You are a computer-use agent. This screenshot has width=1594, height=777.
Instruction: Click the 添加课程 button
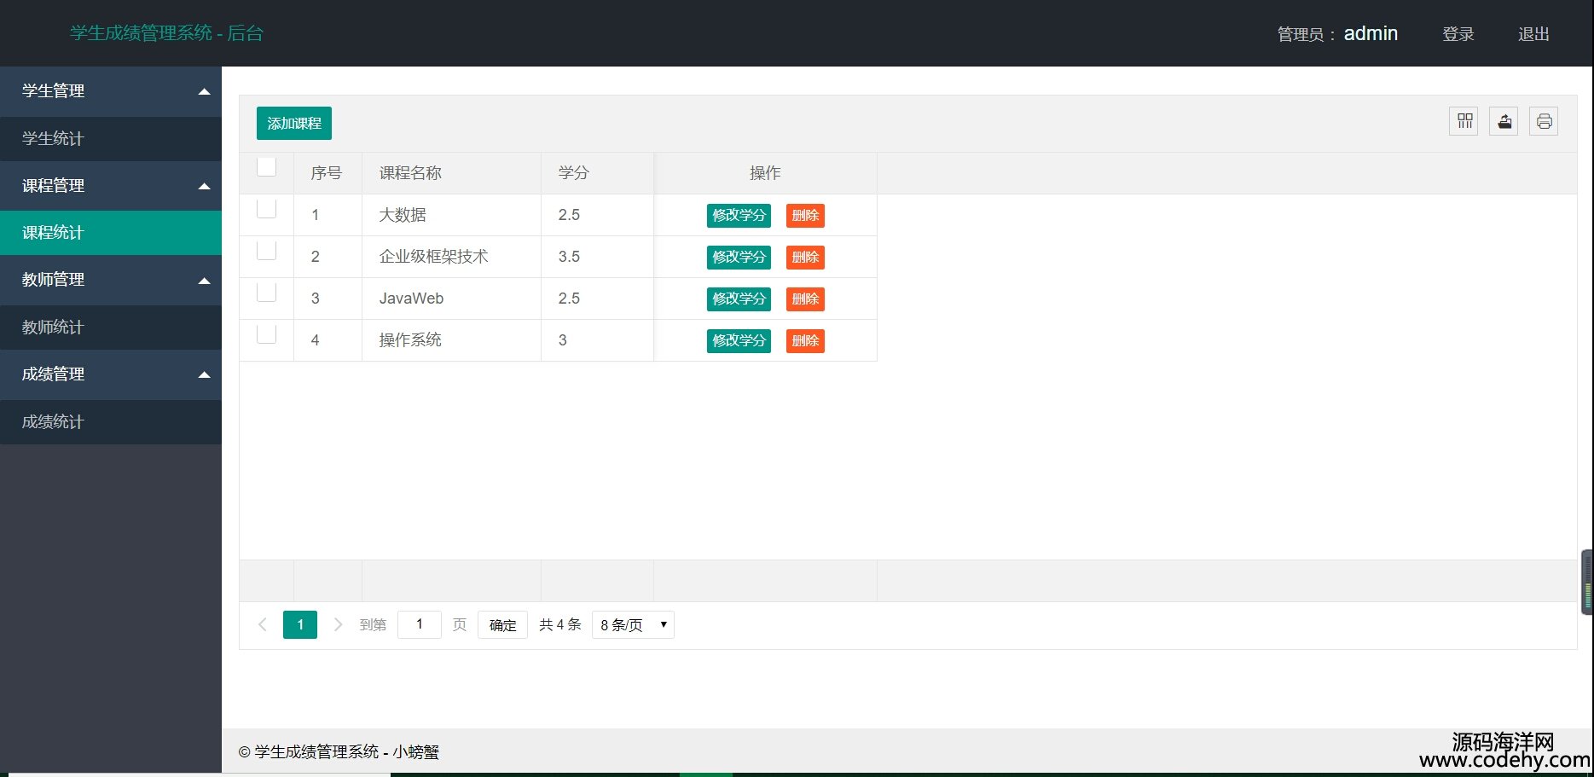pyautogui.click(x=294, y=124)
